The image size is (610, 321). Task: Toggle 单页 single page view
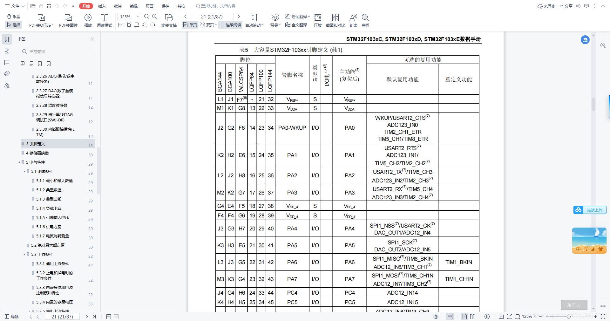(x=190, y=25)
